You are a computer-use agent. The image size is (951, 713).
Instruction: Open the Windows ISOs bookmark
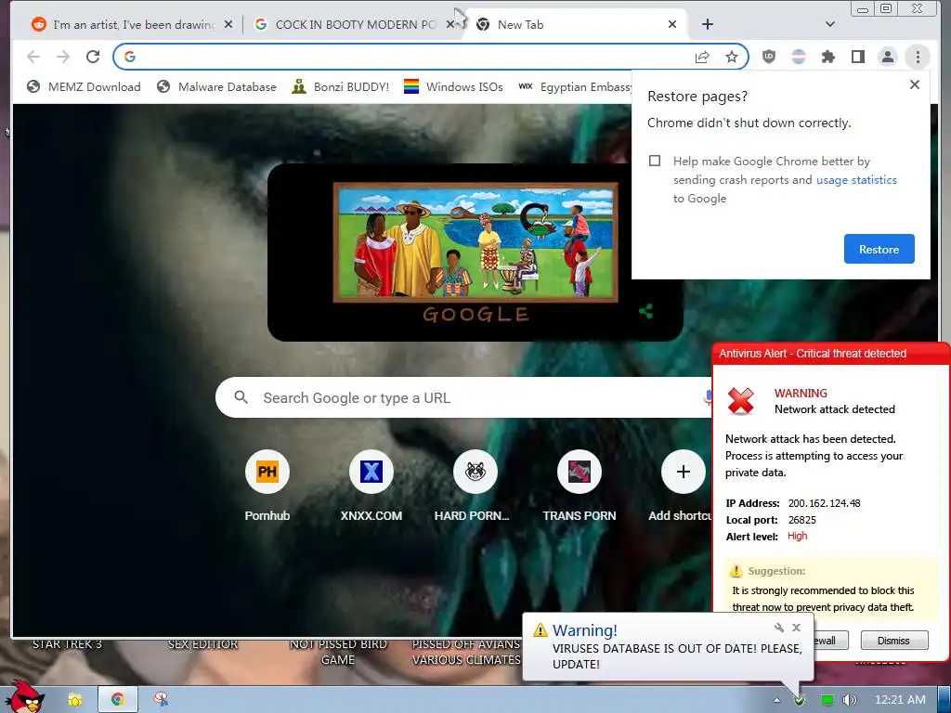point(453,86)
